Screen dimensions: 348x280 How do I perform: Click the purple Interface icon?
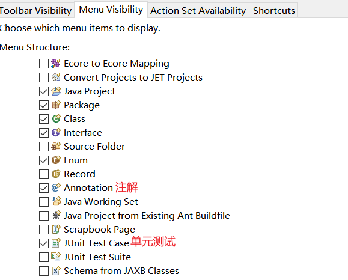click(56, 133)
